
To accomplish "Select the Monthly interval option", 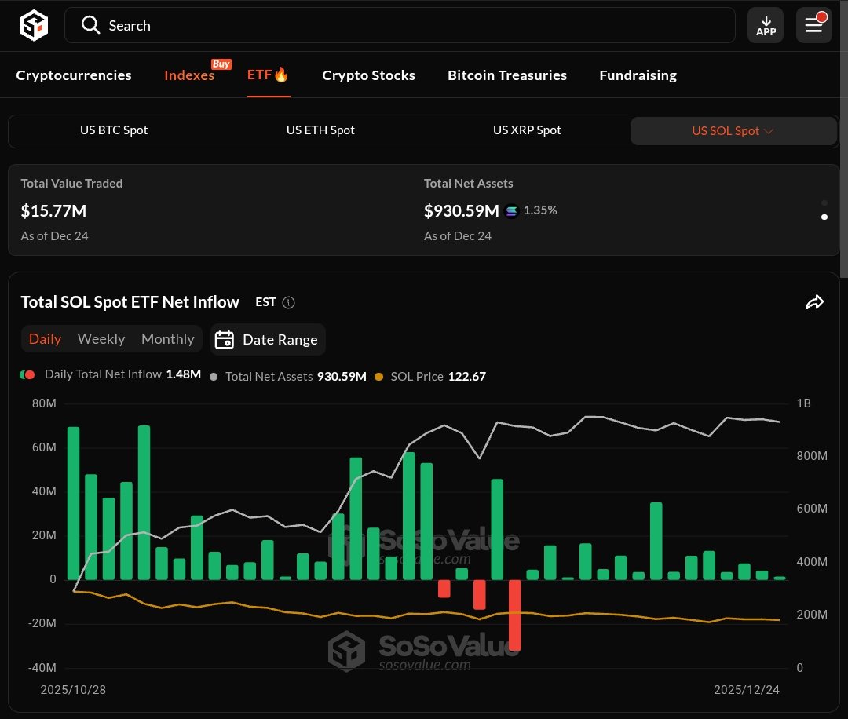I will pyautogui.click(x=167, y=339).
